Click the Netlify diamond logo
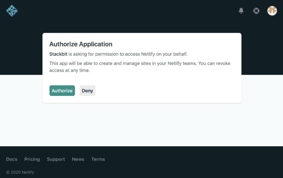This screenshot has width=283, height=178. 12,11
